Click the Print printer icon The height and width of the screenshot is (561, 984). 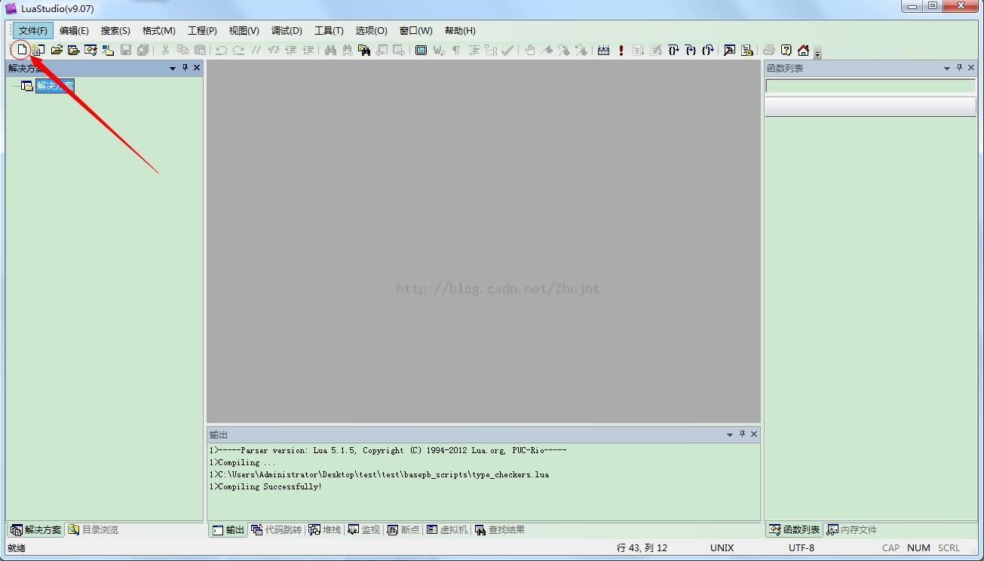768,50
